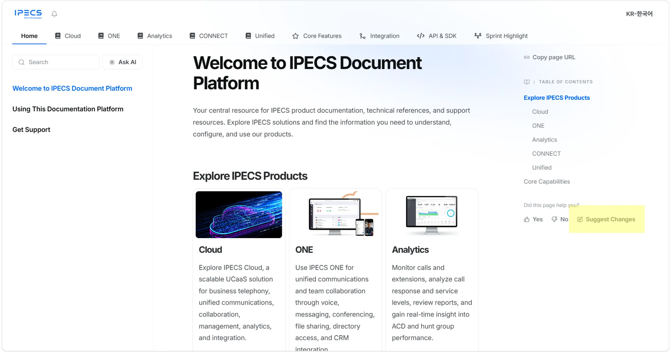Click the Cloud card thumbnail image
The width and height of the screenshot is (671, 353).
click(x=239, y=215)
